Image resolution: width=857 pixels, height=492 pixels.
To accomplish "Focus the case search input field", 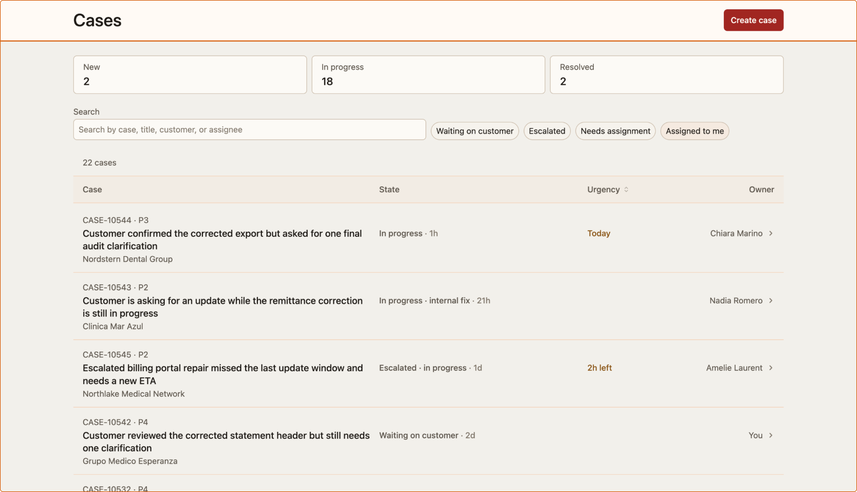I will point(249,129).
